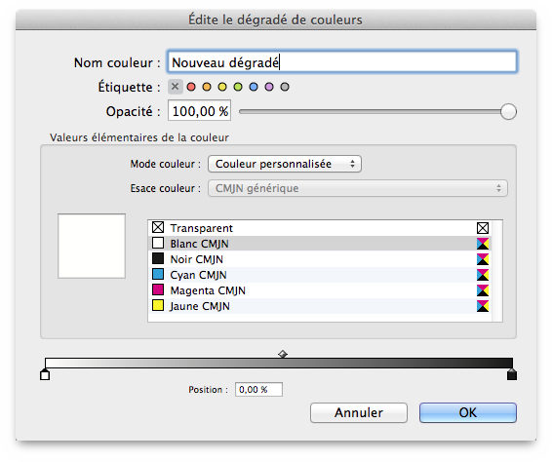The height and width of the screenshot is (462, 552).
Task: Pick the gray label dot
Action: (x=285, y=87)
